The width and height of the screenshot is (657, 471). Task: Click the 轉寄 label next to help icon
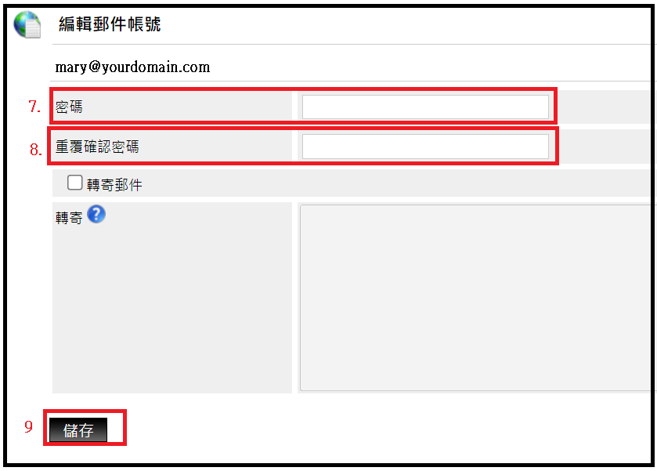pyautogui.click(x=69, y=218)
